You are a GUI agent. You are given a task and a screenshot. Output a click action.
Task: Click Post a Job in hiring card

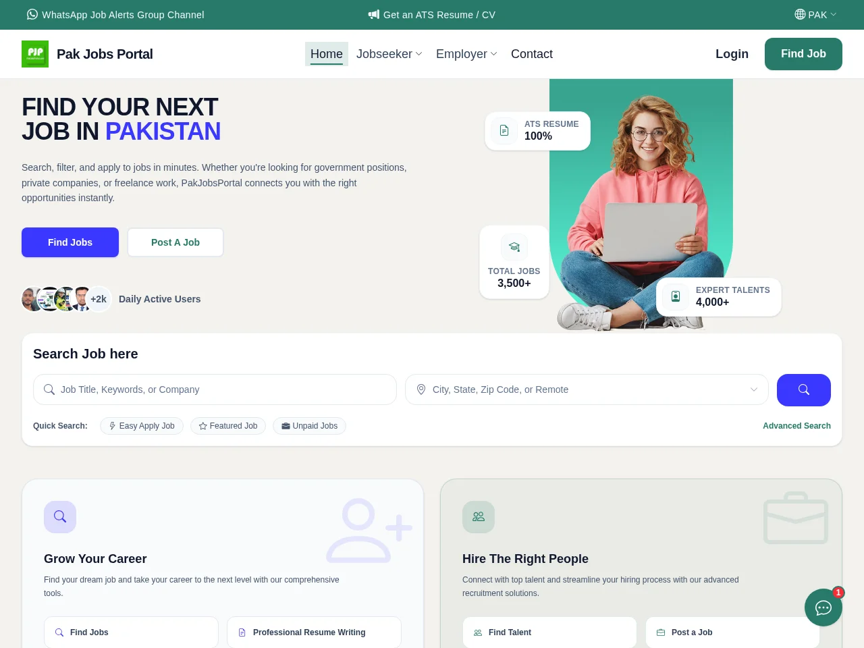[732, 632]
